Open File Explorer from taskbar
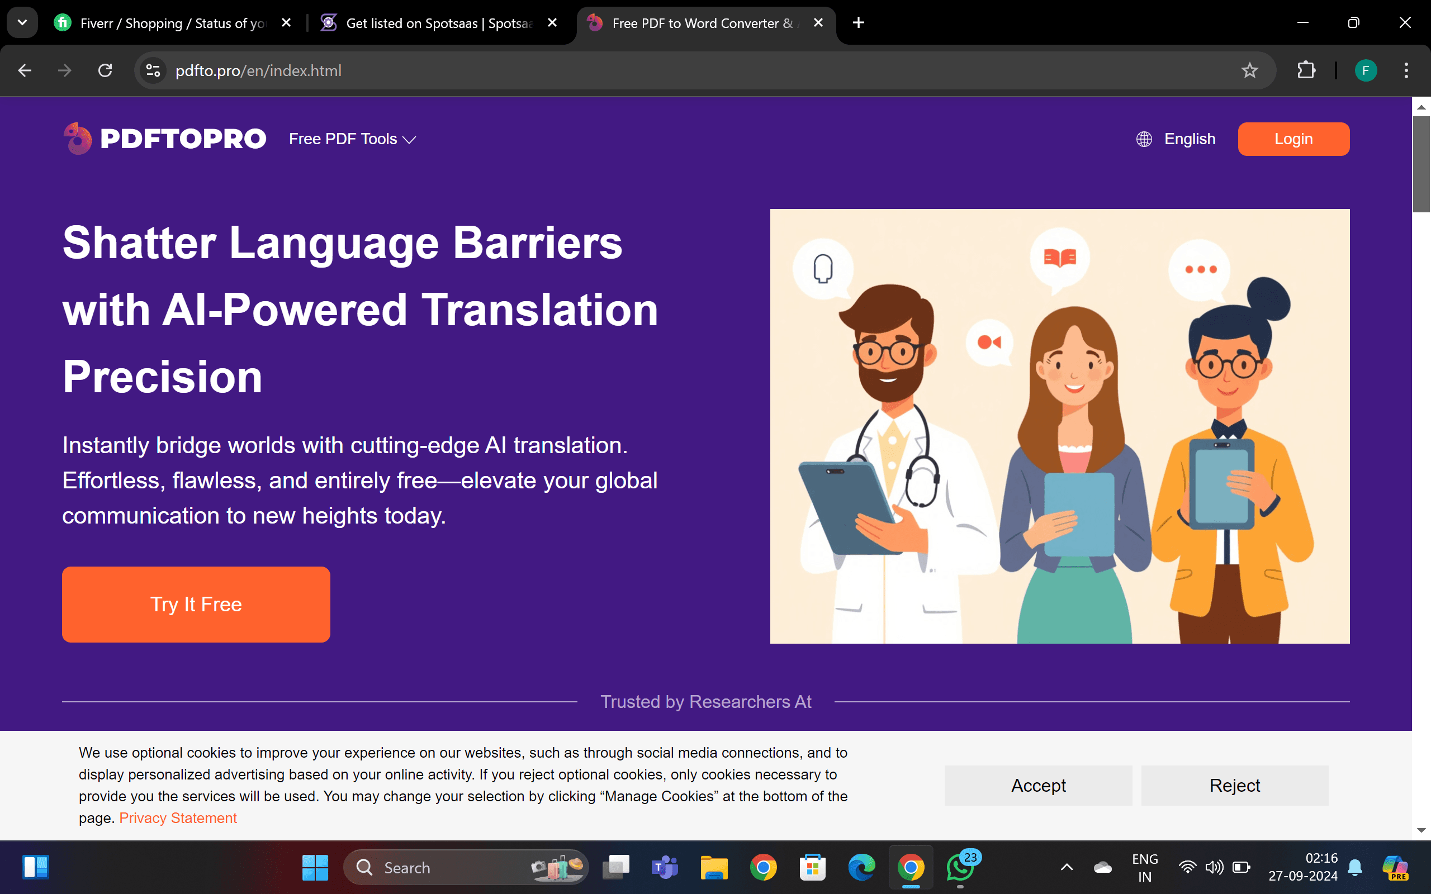 pyautogui.click(x=714, y=867)
